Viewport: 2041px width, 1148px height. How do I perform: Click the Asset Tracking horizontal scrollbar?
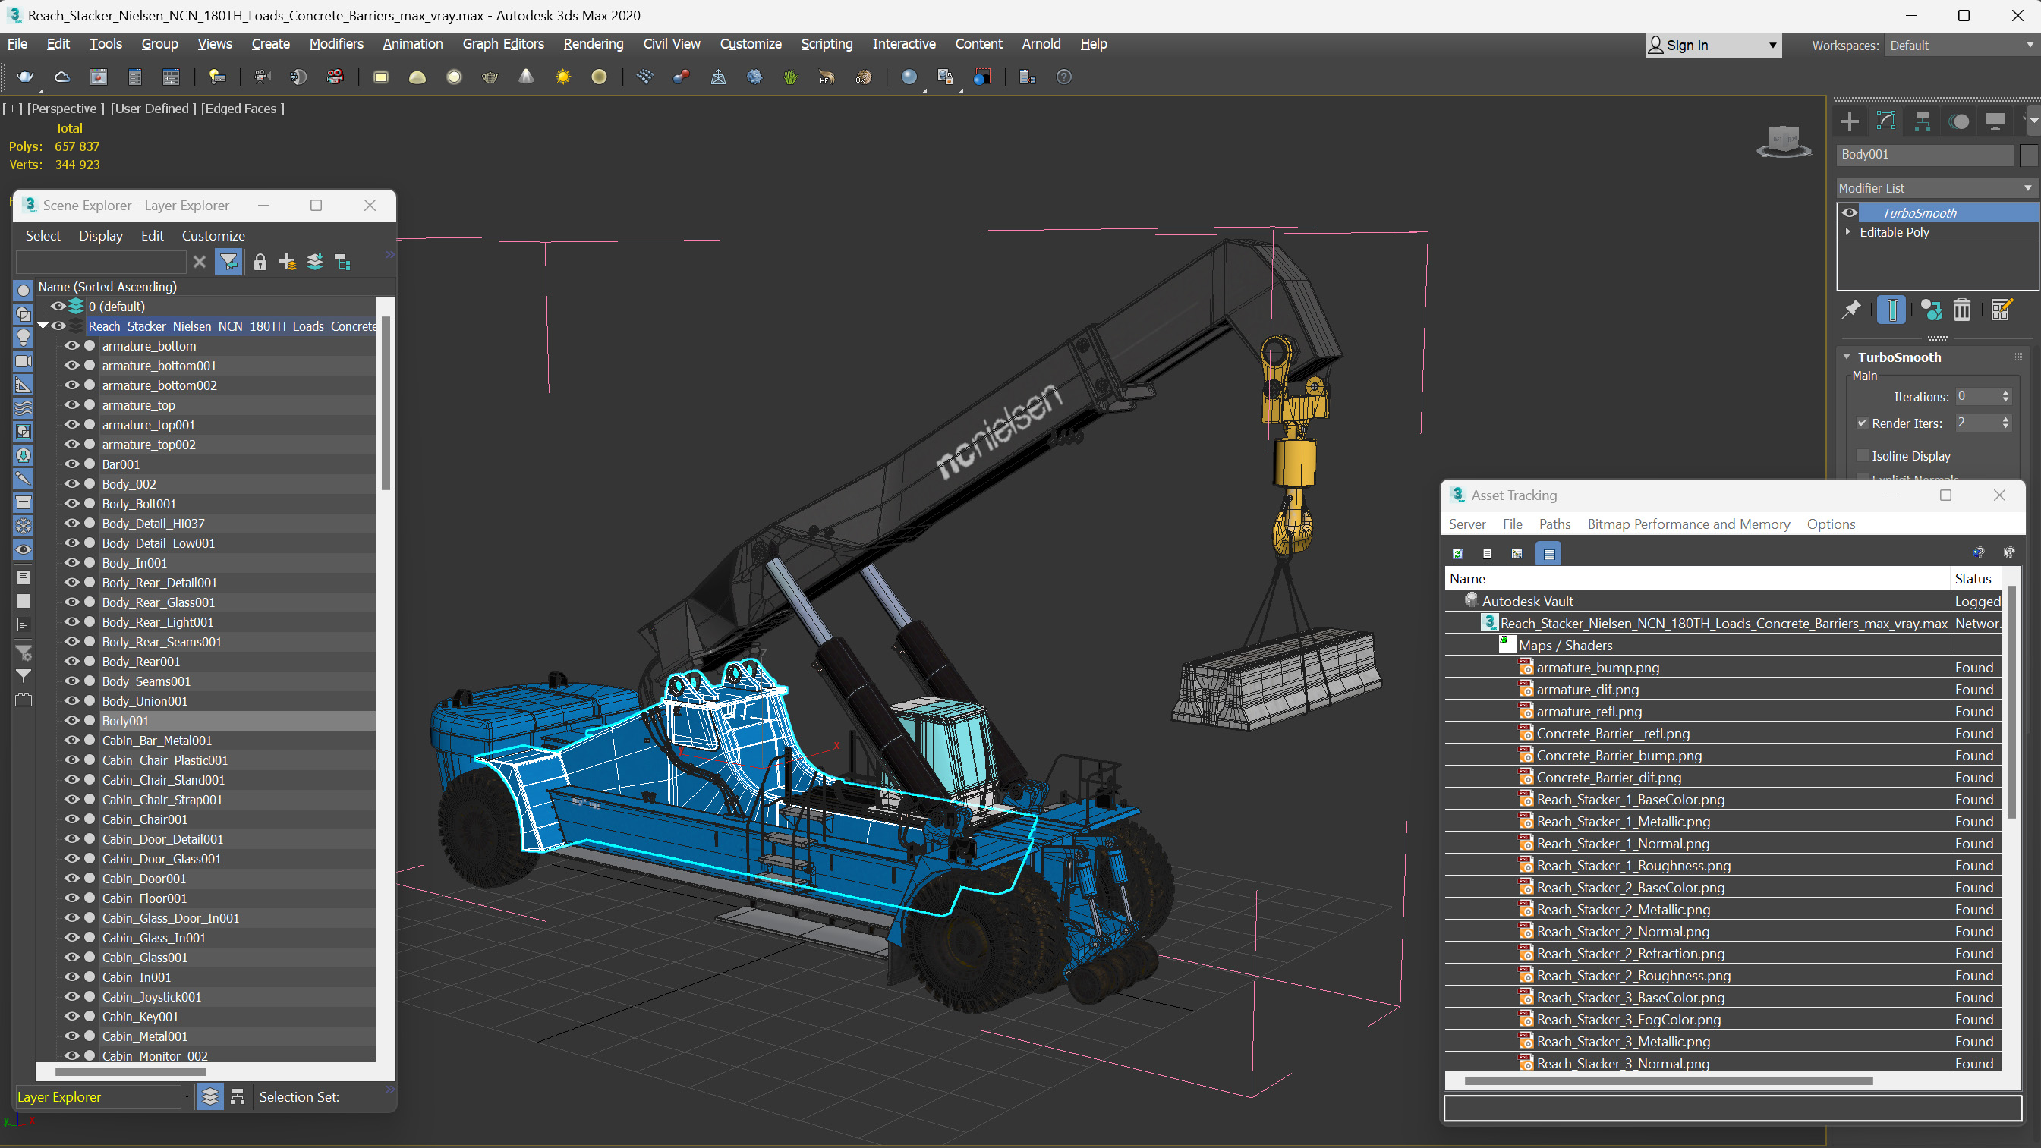pyautogui.click(x=1668, y=1080)
